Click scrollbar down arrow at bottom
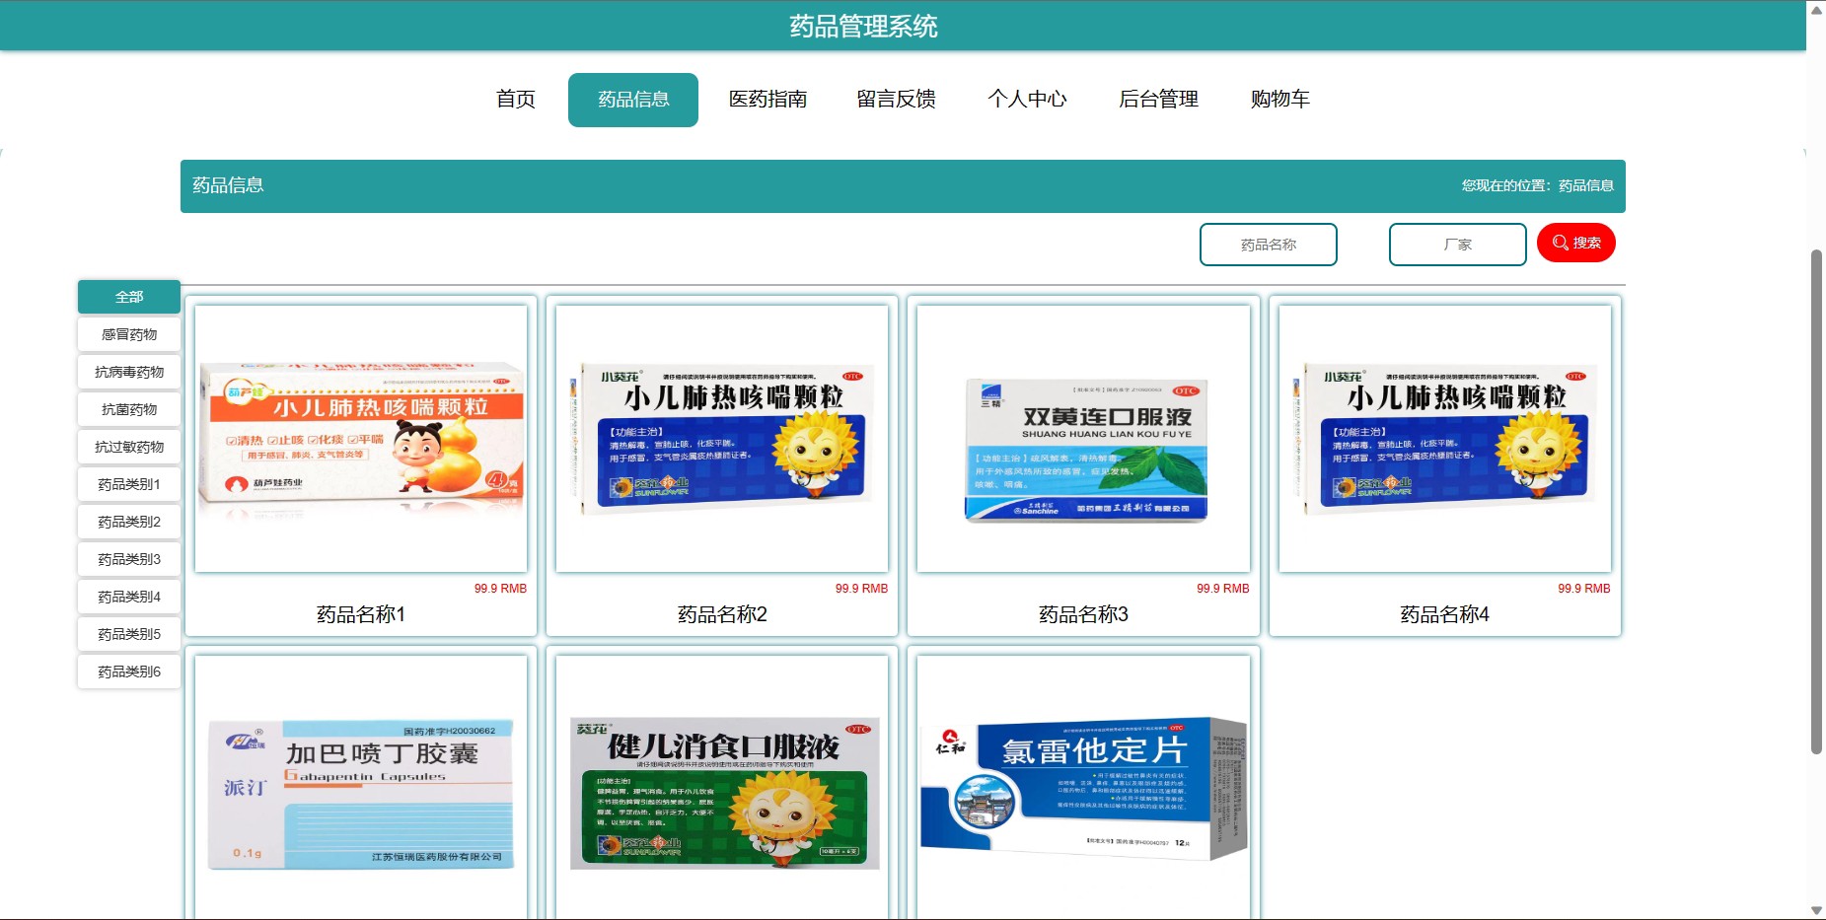This screenshot has height=920, width=1826. click(1816, 910)
